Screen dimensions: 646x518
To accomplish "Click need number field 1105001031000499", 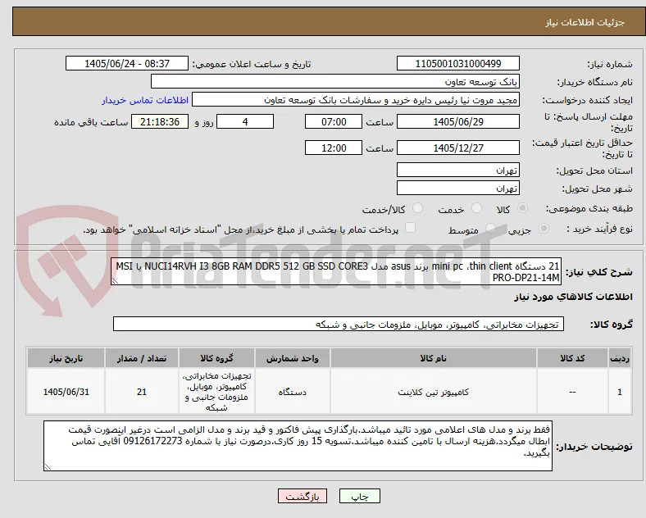I will [457, 63].
